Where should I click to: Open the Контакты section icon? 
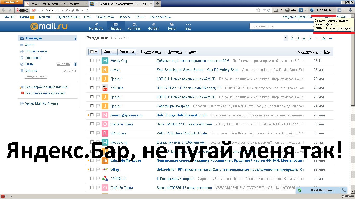[x=134, y=24]
